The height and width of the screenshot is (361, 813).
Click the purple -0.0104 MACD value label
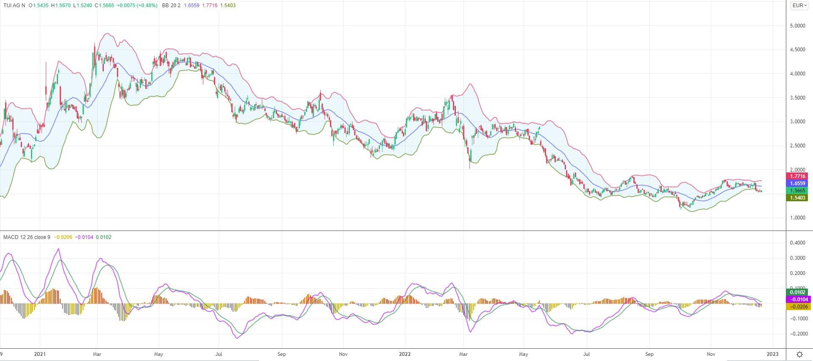point(798,299)
